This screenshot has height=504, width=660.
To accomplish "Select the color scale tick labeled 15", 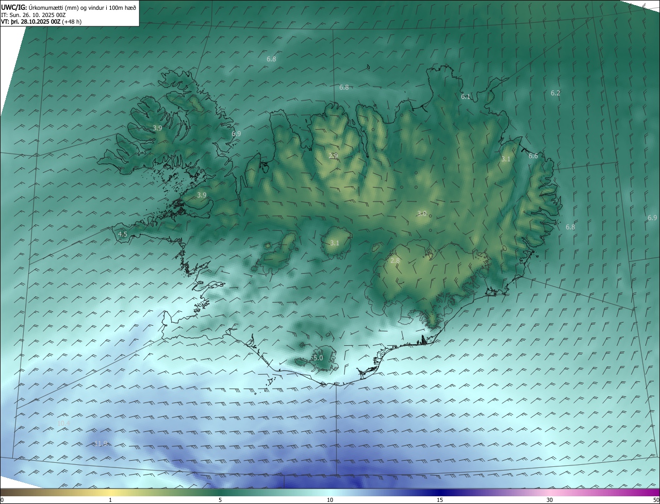I will click(440, 500).
